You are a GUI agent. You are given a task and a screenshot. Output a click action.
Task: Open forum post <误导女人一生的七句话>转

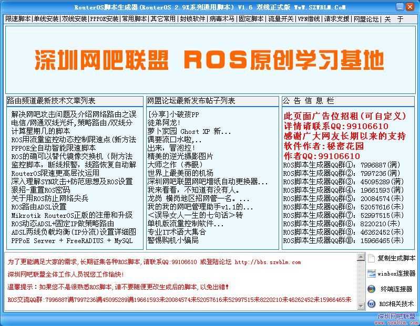[x=195, y=215]
